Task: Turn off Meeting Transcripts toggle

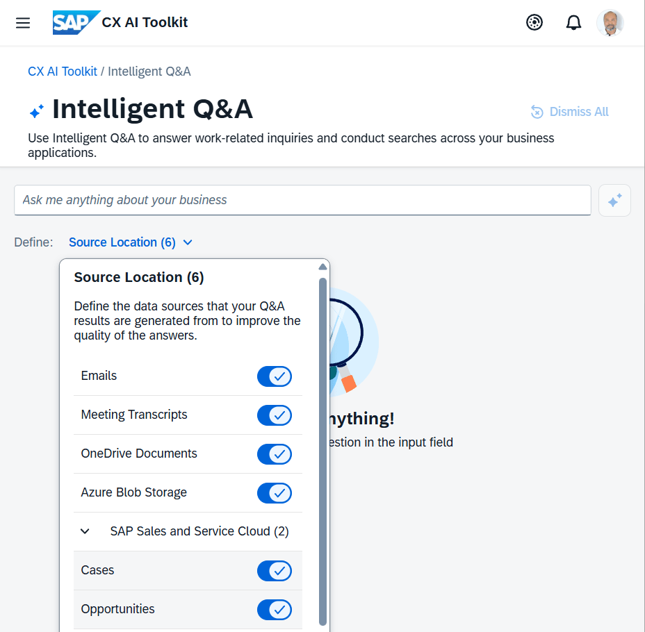Action: point(275,415)
